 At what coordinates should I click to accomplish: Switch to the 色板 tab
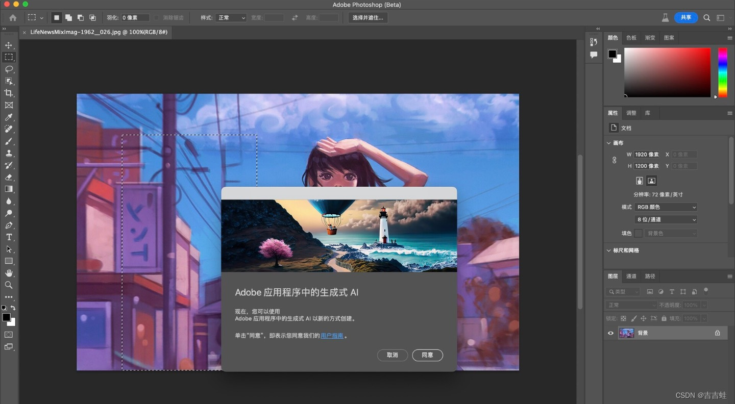tap(631, 38)
